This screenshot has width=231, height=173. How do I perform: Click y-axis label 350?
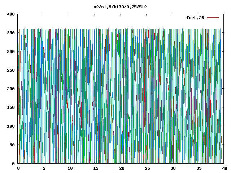click(11, 33)
